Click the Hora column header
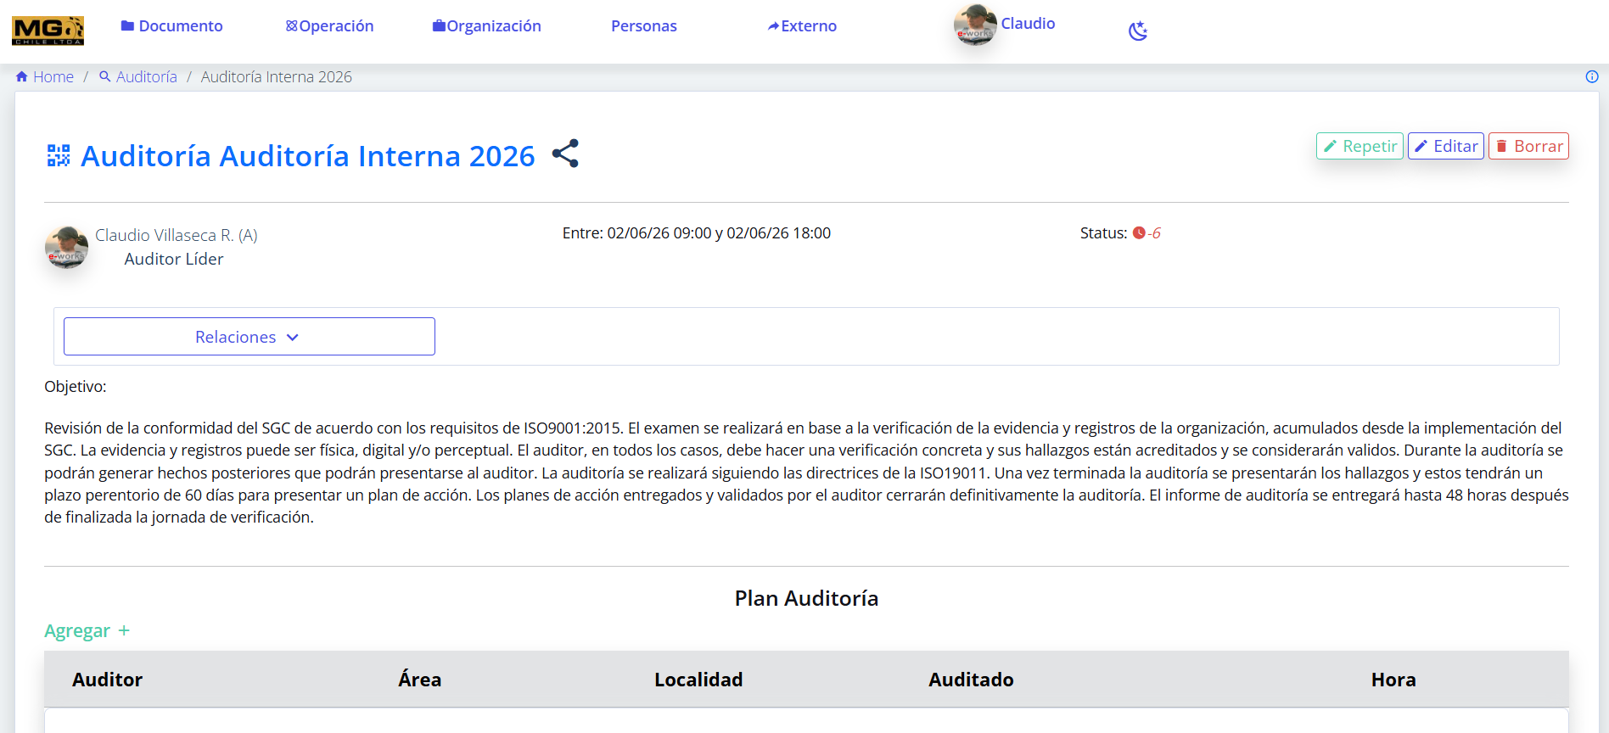The width and height of the screenshot is (1609, 733). 1393,680
